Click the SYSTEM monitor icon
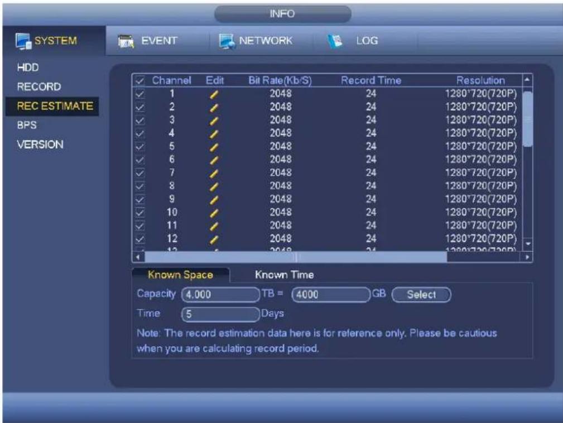The width and height of the screenshot is (563, 423). click(23, 41)
